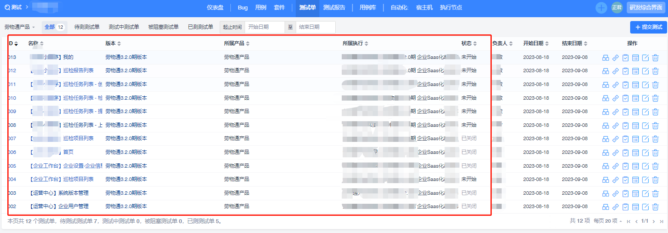Image resolution: width=668 pixels, height=233 pixels.
Task: Click the edit icon in row 010
Action: point(645,98)
